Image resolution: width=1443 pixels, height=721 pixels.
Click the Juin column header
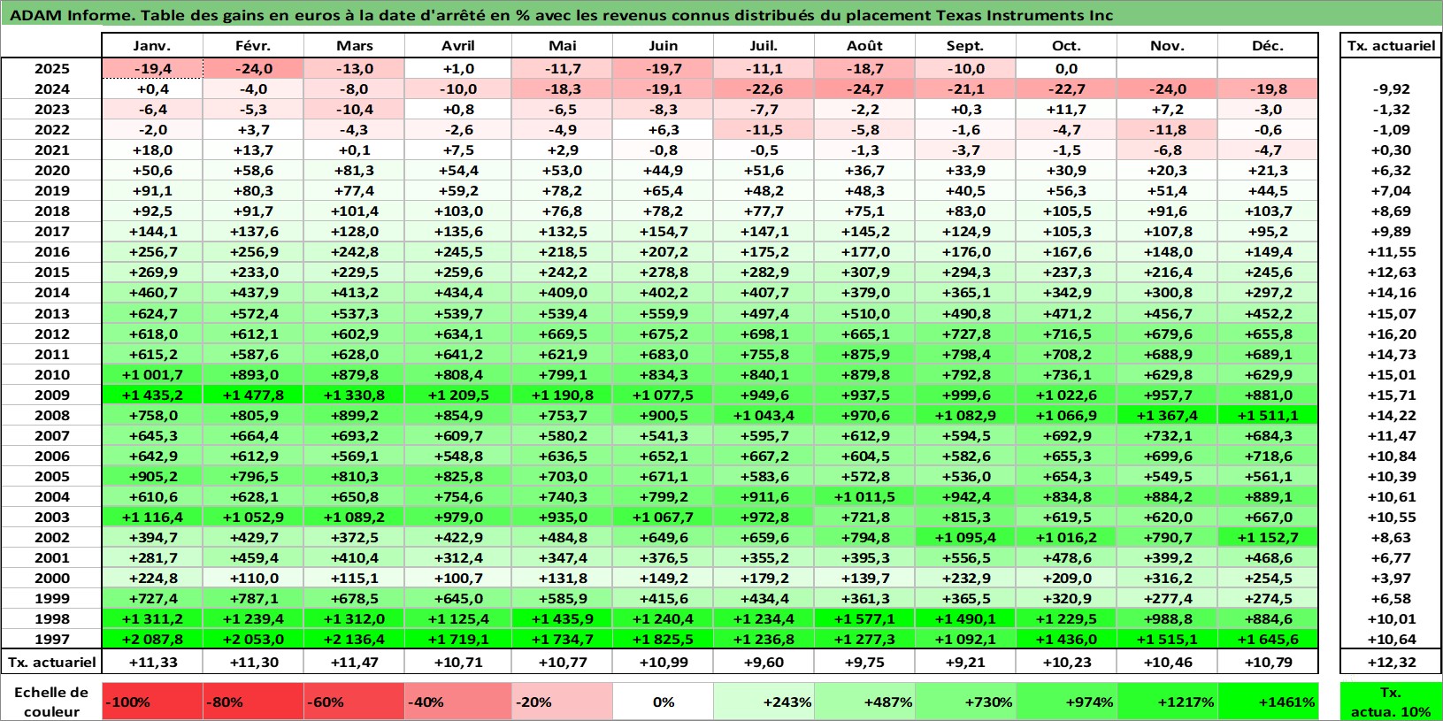(x=664, y=46)
